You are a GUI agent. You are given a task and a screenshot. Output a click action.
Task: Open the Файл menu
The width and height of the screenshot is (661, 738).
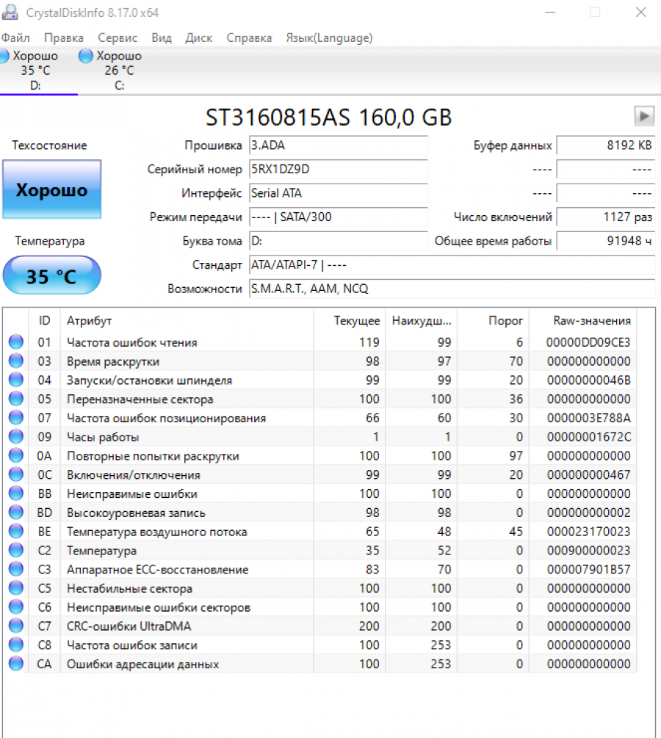click(15, 37)
